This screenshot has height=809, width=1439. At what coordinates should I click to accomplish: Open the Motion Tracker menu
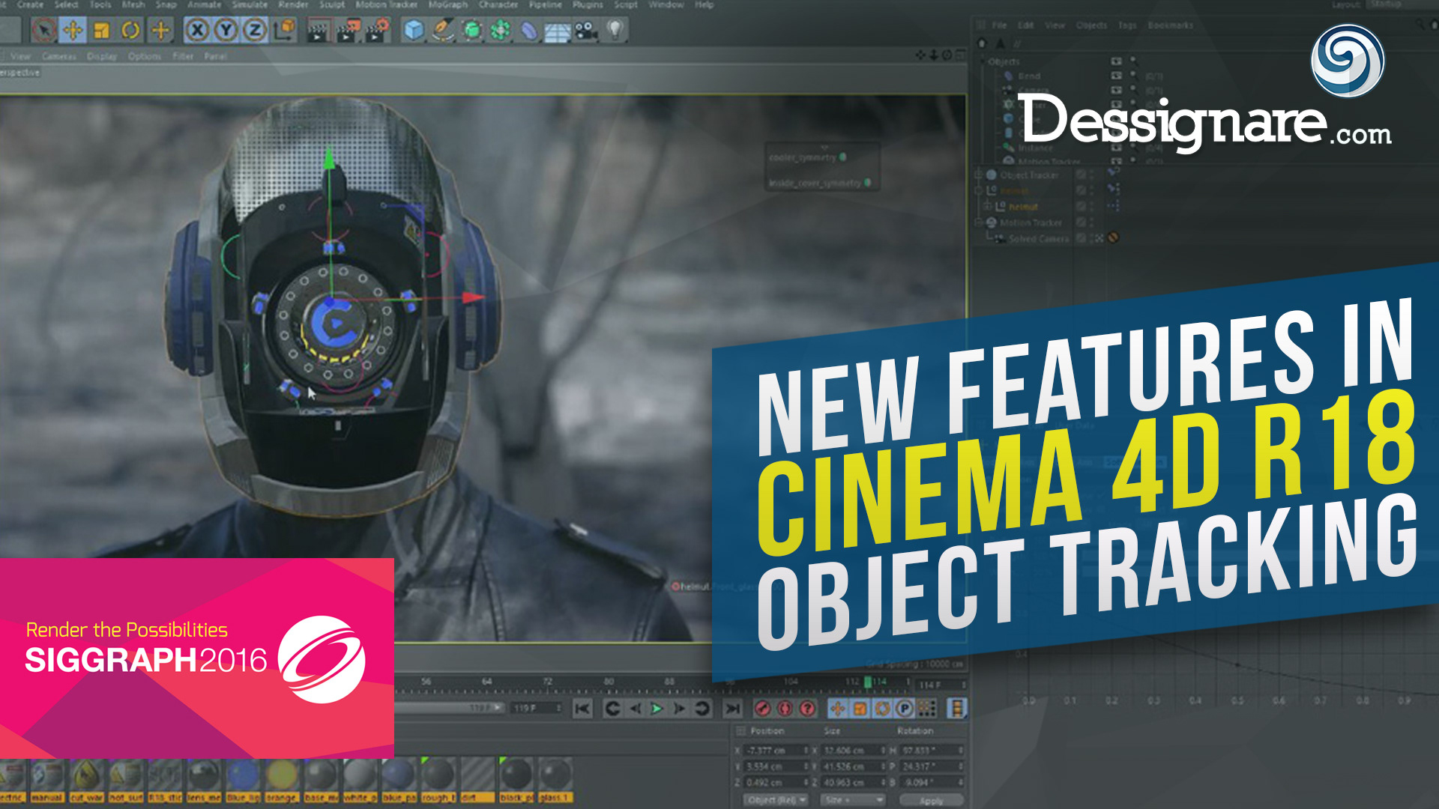386,4
